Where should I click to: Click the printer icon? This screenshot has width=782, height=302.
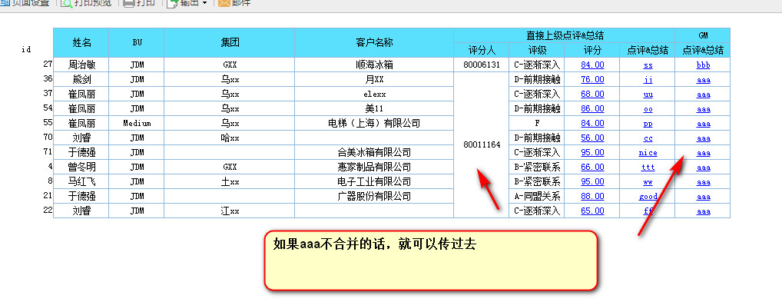(x=129, y=3)
